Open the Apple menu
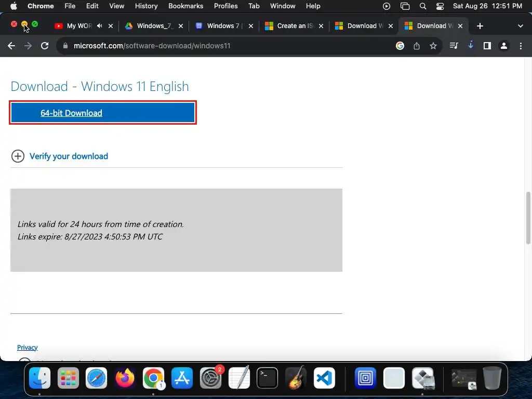The height and width of the screenshot is (399, 532). [14, 6]
